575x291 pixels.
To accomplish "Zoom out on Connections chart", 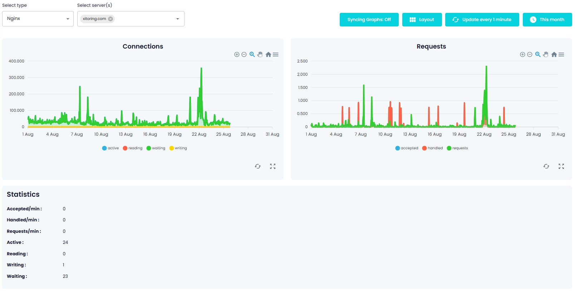I will point(244,55).
